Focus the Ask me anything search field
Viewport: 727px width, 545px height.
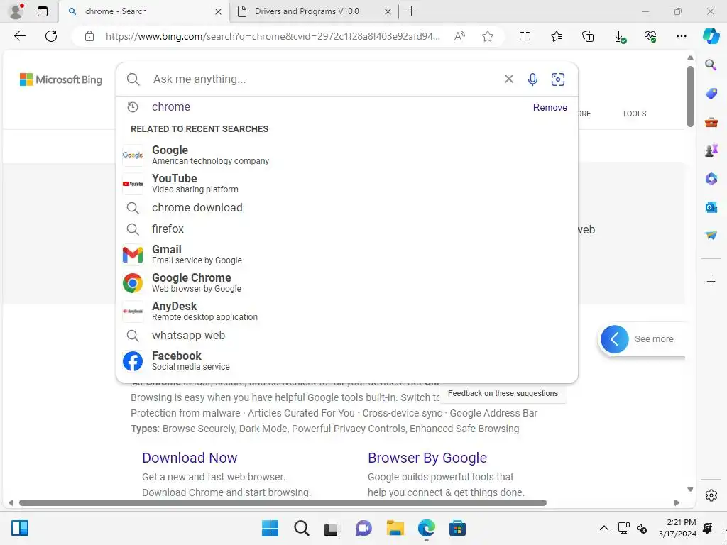(324, 79)
